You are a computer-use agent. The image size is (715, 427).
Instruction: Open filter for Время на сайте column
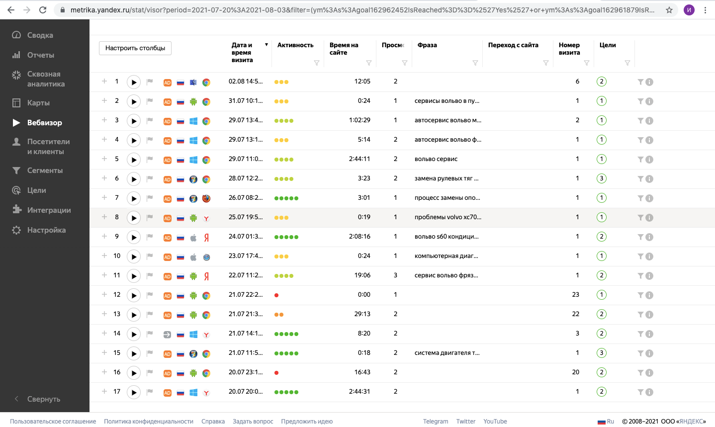pos(369,63)
